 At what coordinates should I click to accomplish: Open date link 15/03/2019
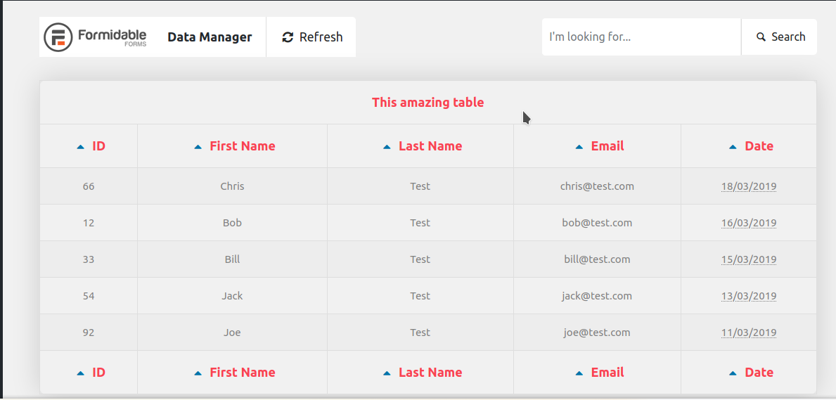point(749,259)
